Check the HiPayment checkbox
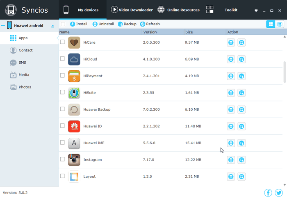 [62, 75]
